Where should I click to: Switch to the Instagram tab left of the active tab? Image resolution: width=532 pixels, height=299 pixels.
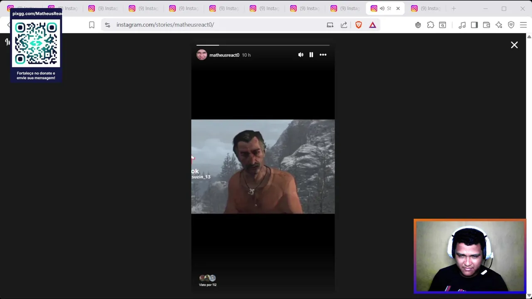point(345,8)
